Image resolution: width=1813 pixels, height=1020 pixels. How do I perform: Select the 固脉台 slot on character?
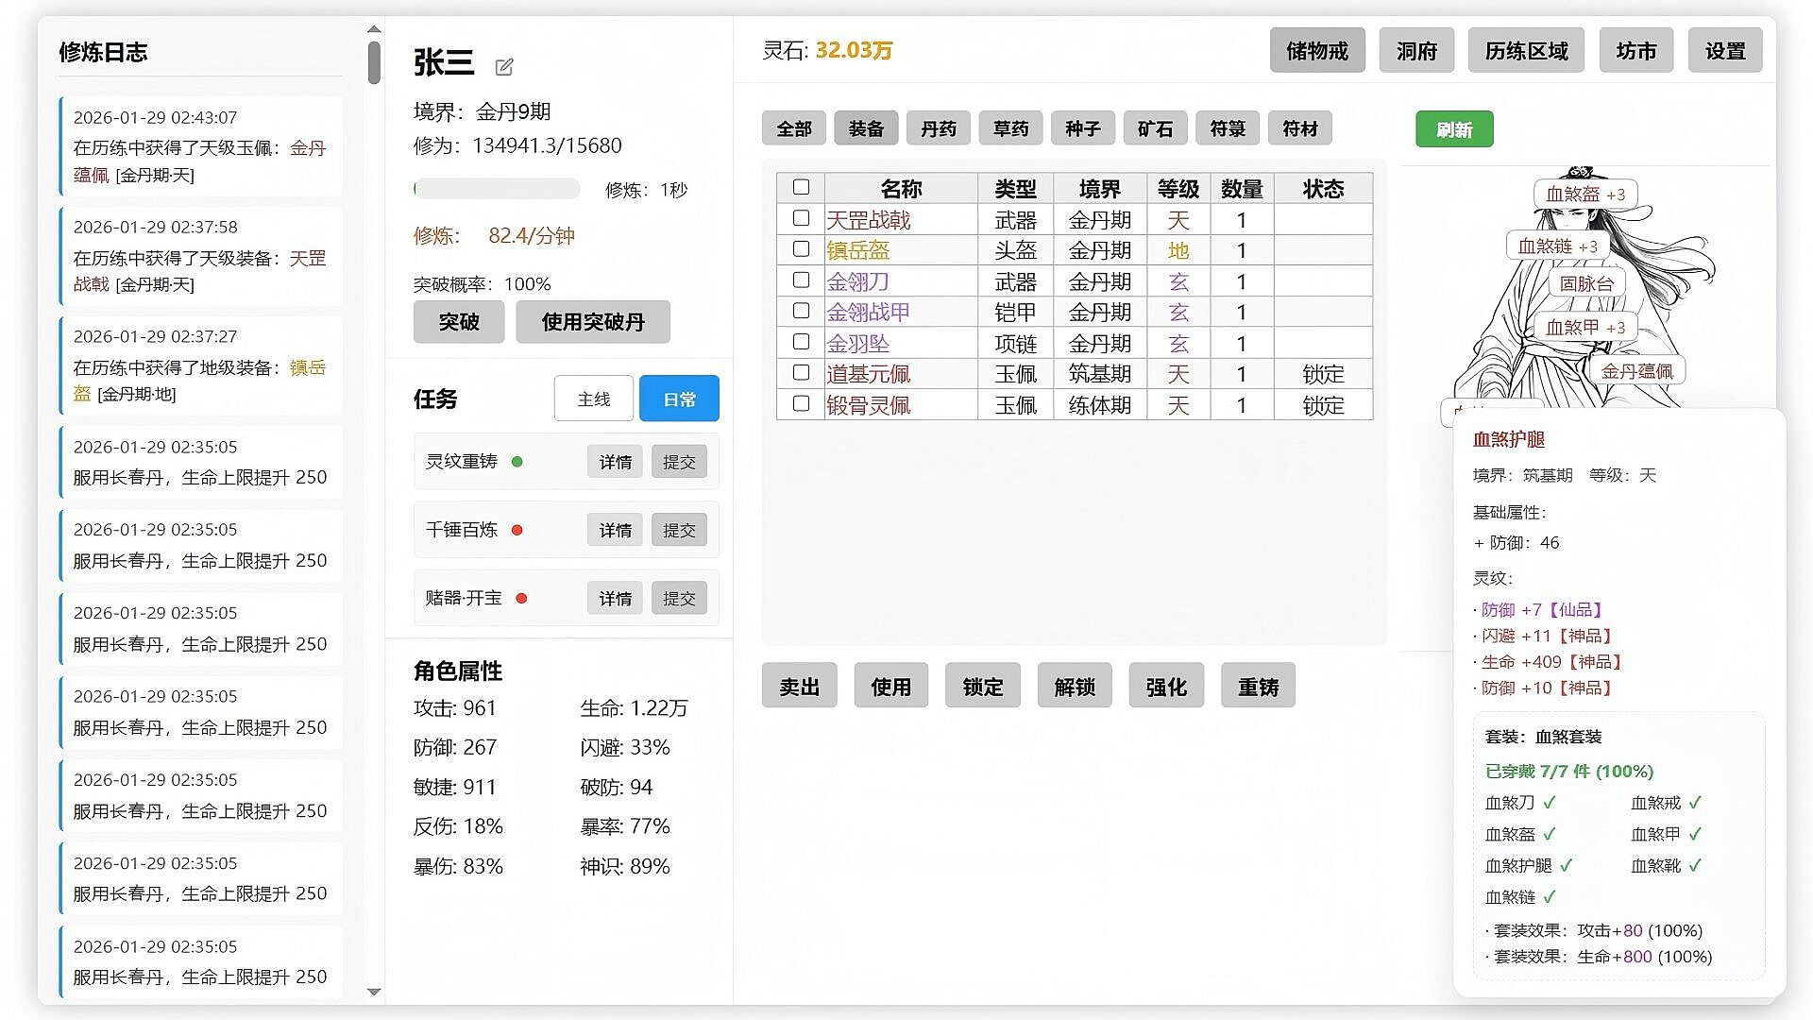[1586, 283]
